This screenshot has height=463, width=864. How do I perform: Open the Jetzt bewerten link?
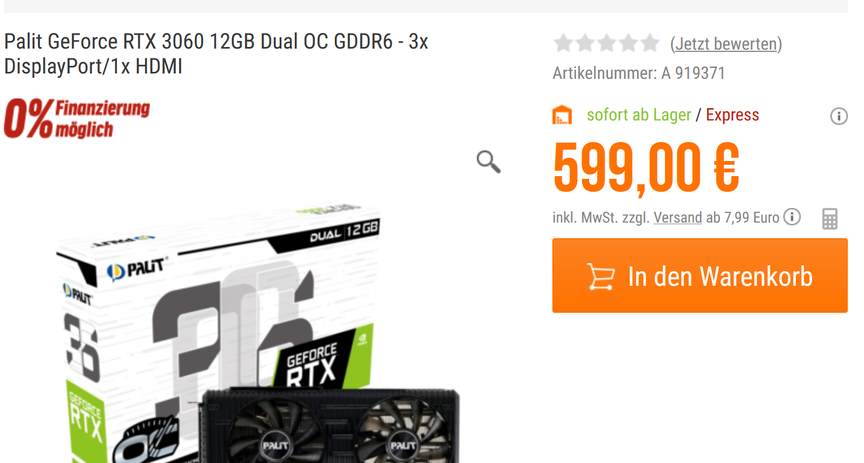click(726, 44)
